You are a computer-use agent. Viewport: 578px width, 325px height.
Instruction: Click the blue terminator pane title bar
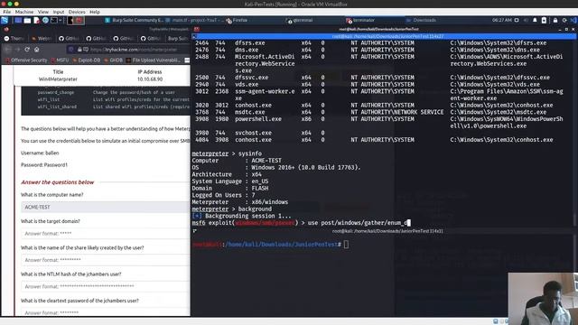pos(383,36)
